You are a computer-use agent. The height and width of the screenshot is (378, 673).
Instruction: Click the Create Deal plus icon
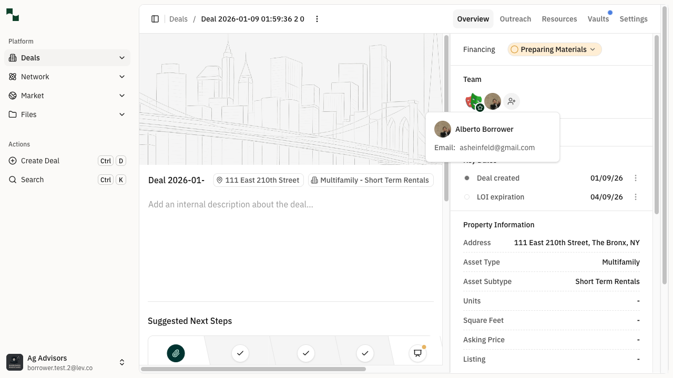tap(13, 161)
